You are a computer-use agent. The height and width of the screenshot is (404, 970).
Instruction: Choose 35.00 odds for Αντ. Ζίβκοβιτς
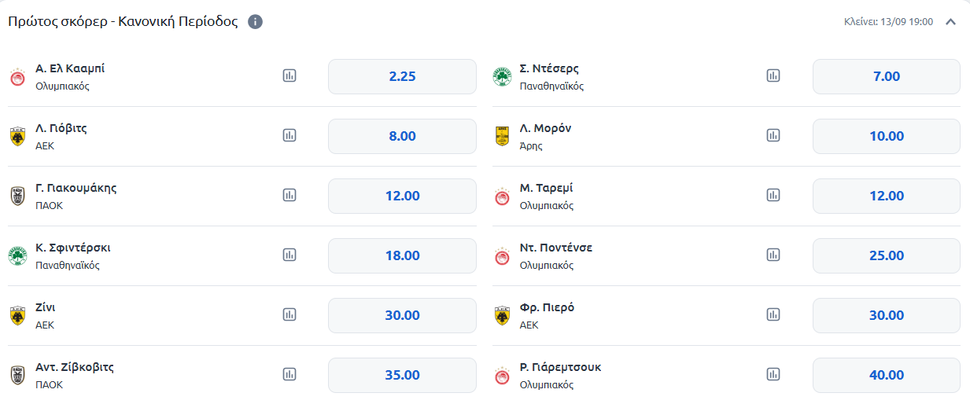tap(402, 375)
